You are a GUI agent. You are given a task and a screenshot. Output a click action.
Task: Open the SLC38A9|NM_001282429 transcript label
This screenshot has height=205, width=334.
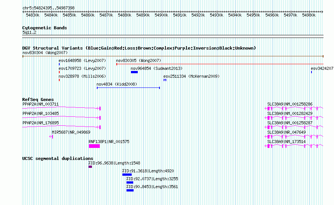tap(290, 114)
